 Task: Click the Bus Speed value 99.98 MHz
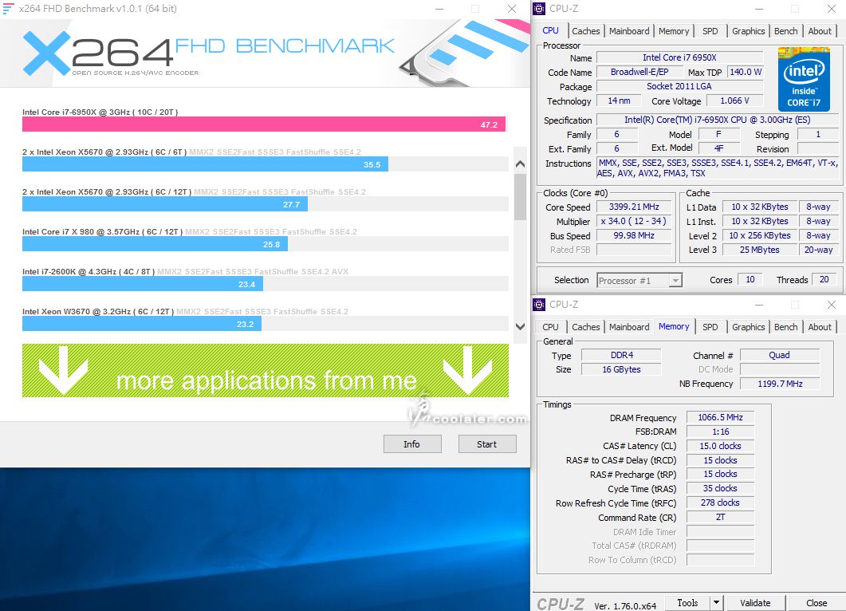point(634,236)
